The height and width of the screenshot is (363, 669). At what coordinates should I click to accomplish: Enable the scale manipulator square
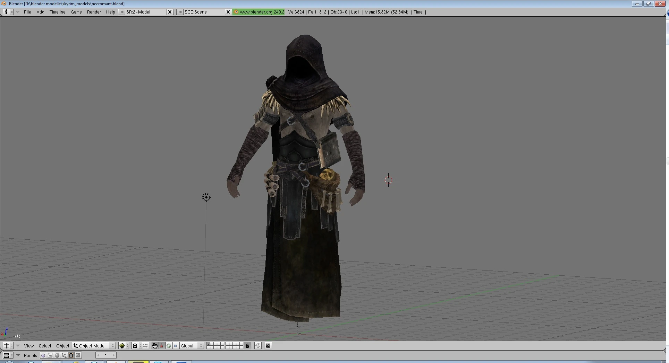(176, 346)
